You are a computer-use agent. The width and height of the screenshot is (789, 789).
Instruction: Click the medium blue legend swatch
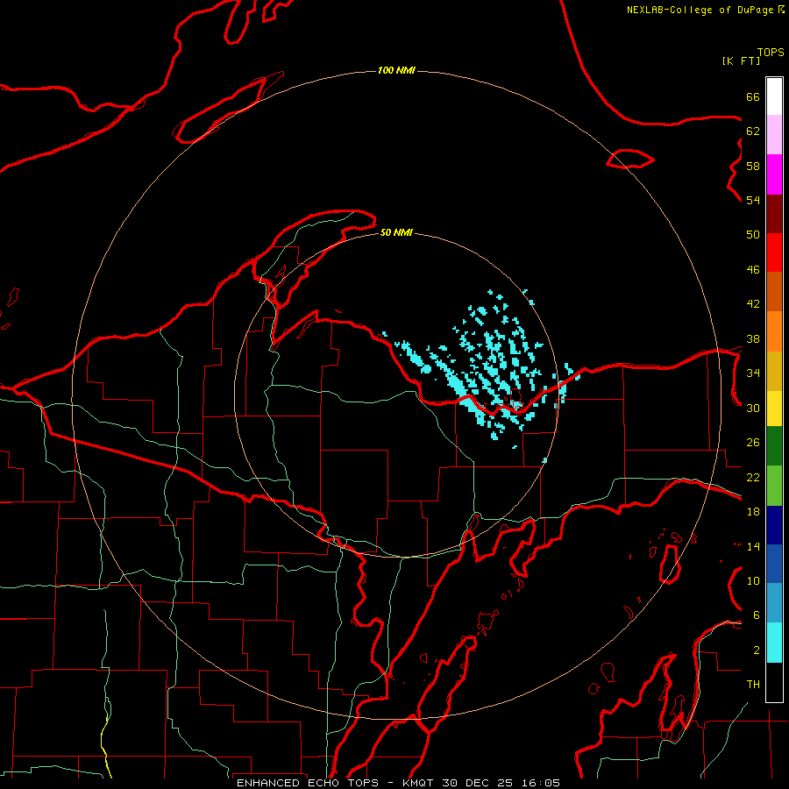(774, 564)
